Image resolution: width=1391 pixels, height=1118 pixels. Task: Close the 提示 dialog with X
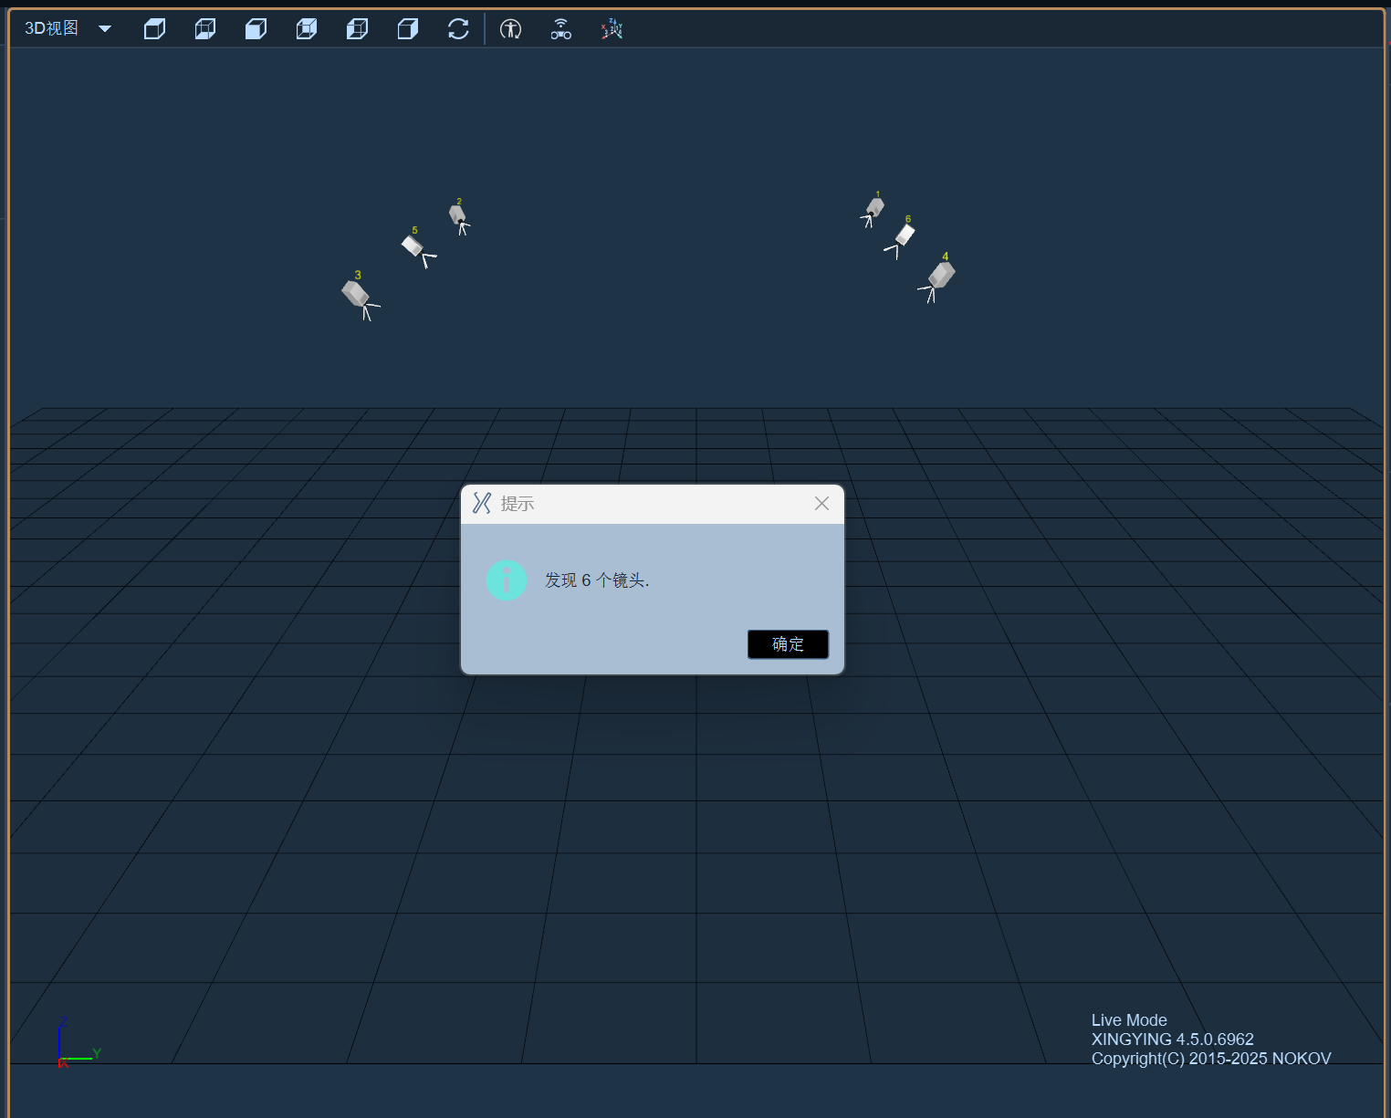(821, 504)
